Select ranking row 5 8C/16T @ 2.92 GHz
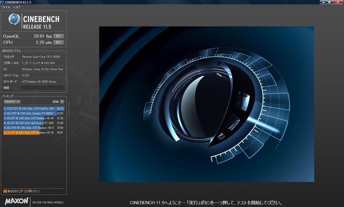344x207 pixels. pos(34,128)
